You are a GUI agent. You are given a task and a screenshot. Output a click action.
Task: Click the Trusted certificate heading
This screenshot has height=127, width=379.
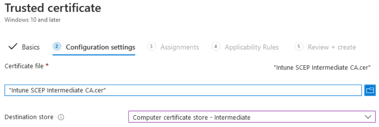coord(53,8)
